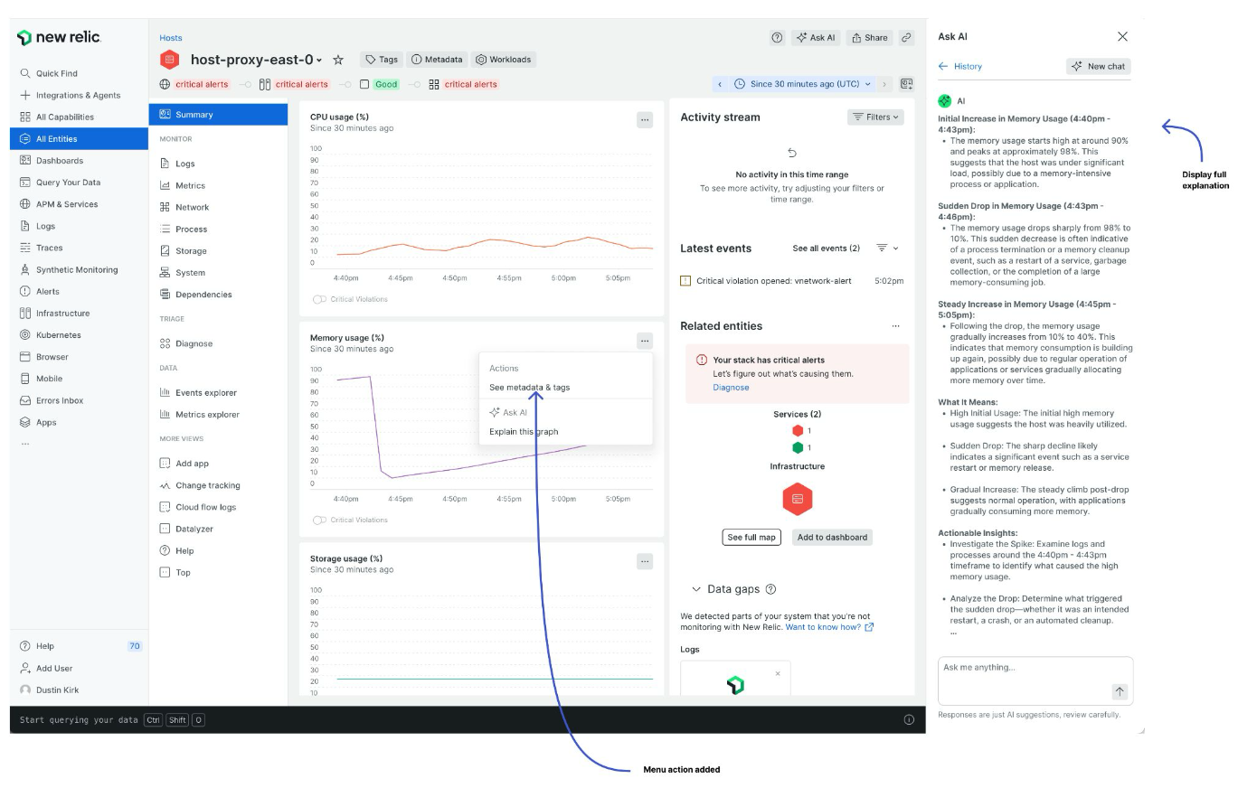Open Dependencies view
The image size is (1257, 788).
click(x=196, y=295)
